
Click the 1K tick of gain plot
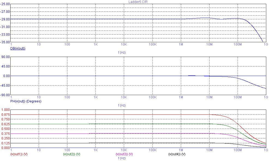coord(95,44)
